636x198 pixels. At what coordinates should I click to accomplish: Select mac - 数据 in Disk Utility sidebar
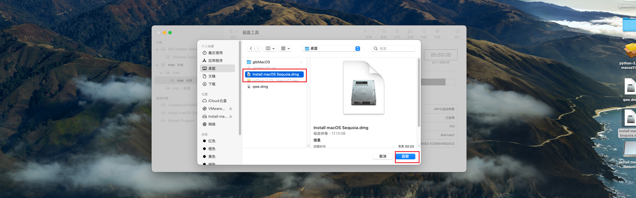click(178, 88)
